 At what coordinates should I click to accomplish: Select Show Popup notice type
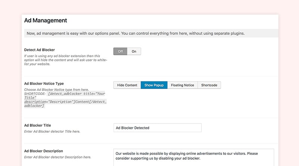pos(154,85)
